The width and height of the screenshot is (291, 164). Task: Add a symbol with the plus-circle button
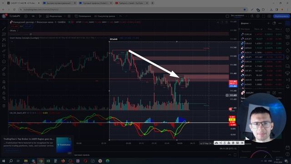(26, 16)
